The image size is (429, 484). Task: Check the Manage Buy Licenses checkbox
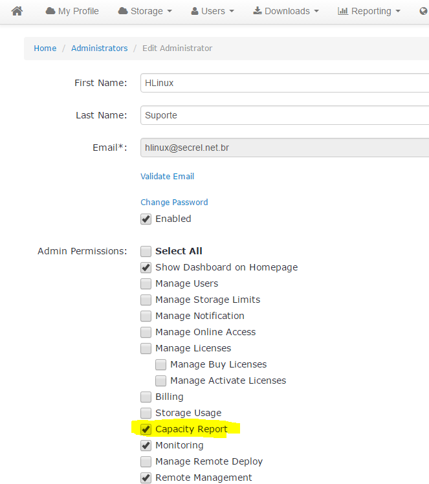pos(161,364)
